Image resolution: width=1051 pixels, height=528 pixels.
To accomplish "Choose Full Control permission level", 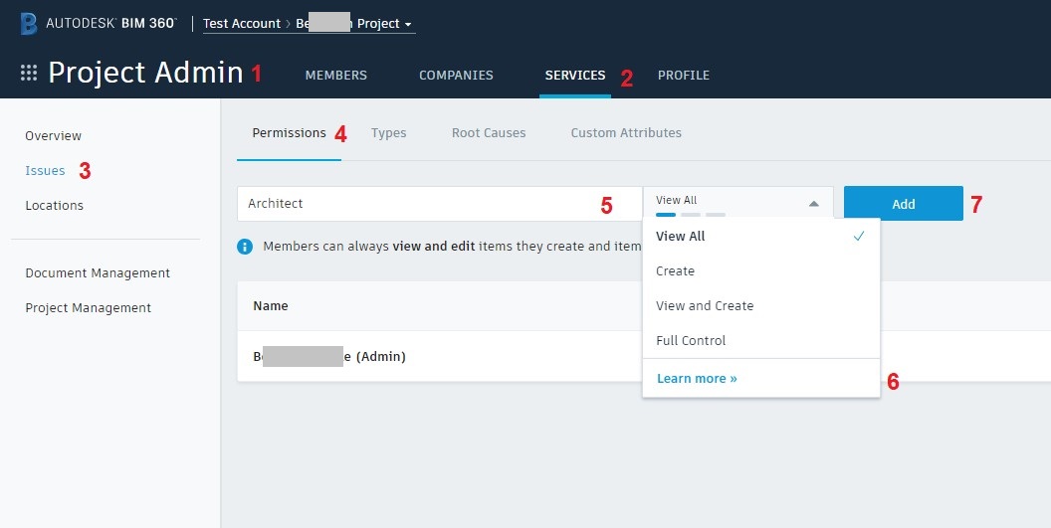I will 760,340.
